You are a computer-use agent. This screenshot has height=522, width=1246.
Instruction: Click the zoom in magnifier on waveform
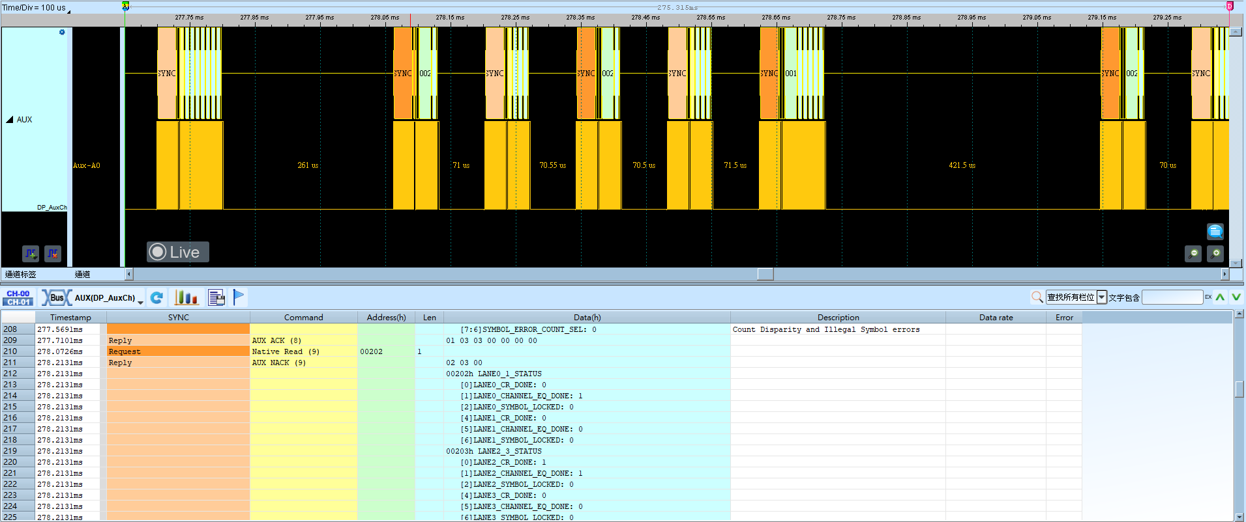point(1215,254)
